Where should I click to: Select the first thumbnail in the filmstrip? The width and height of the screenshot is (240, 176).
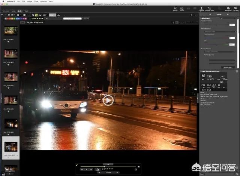10,31
